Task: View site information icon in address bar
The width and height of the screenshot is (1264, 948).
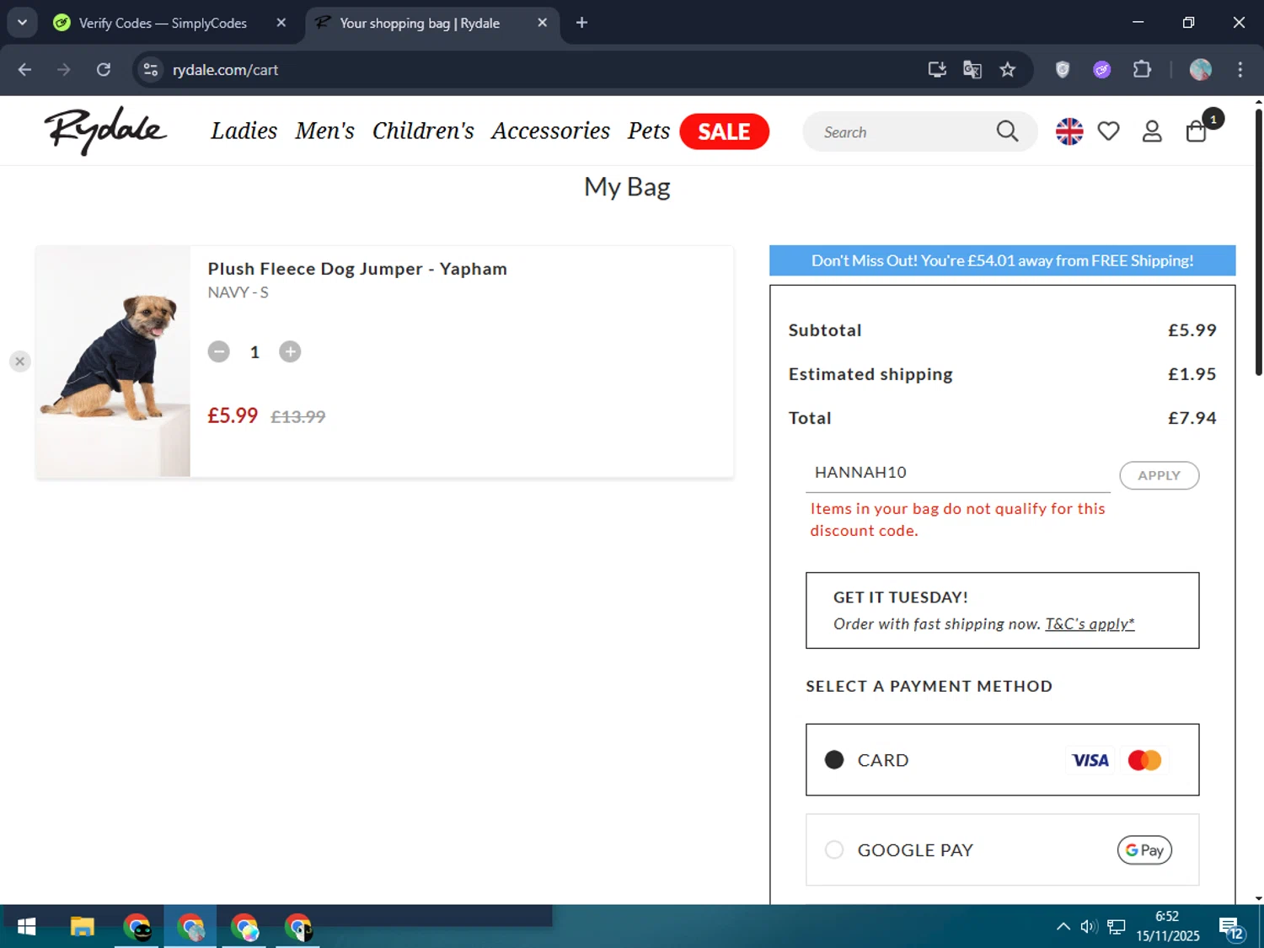Action: tap(151, 70)
